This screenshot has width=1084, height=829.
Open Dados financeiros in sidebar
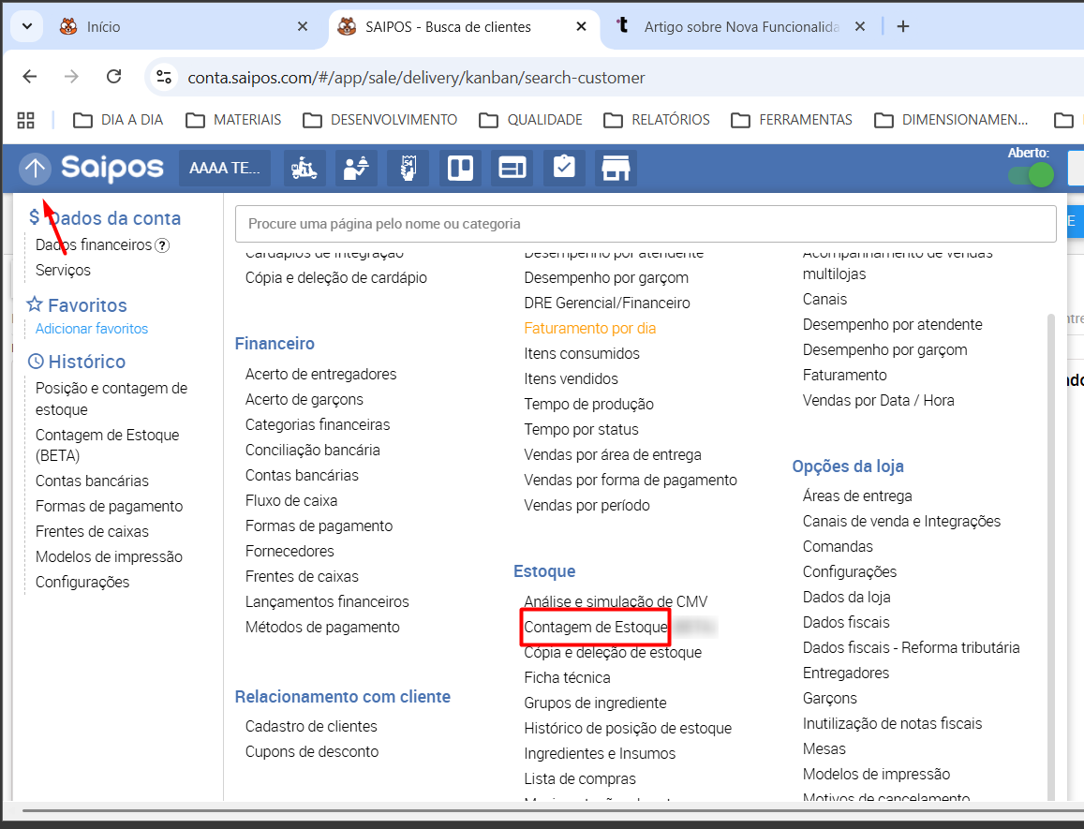94,245
